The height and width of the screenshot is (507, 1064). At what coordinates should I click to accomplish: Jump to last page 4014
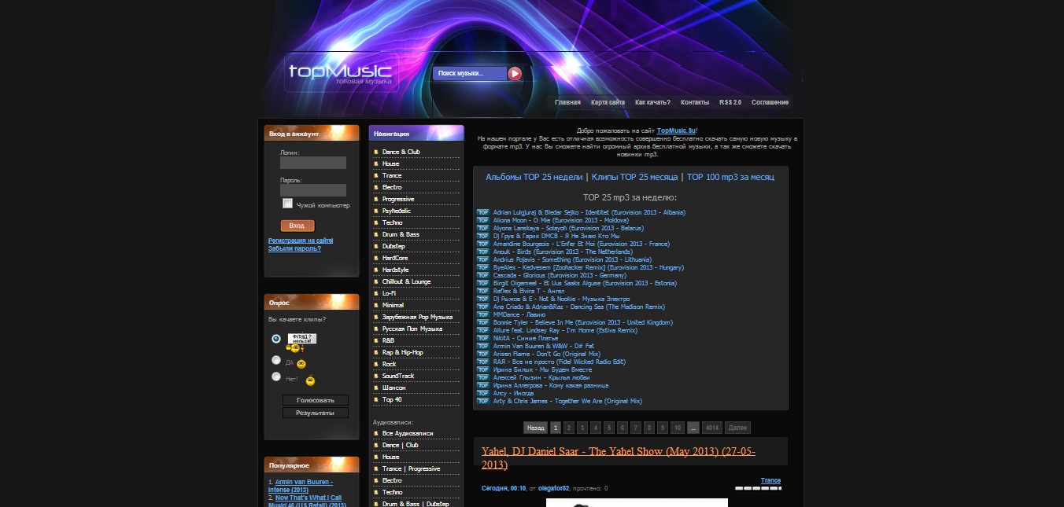(711, 428)
